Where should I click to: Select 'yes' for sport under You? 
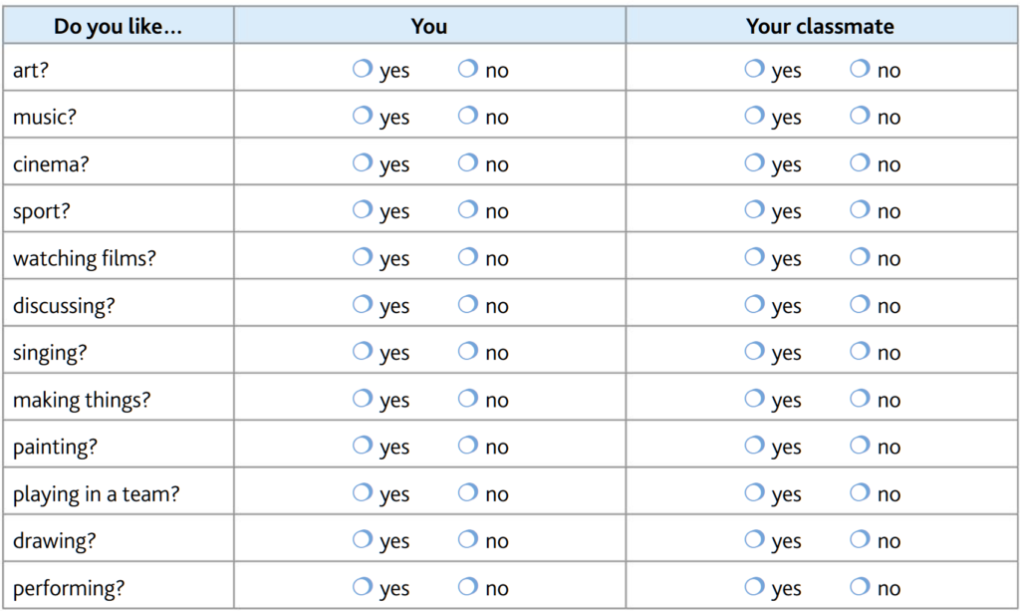(x=363, y=209)
